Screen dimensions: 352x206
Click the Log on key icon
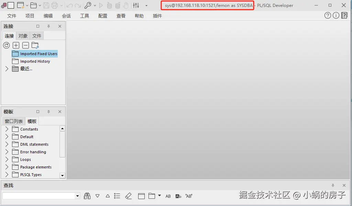(88, 5)
